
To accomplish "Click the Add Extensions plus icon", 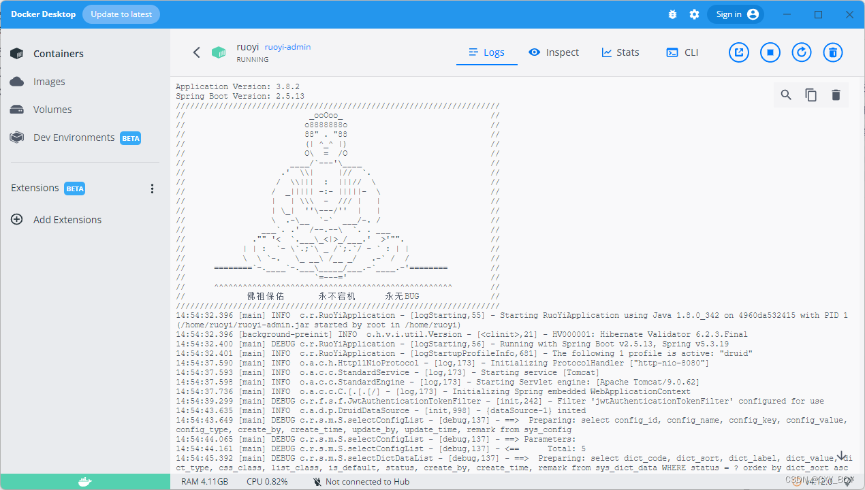I will (x=17, y=220).
